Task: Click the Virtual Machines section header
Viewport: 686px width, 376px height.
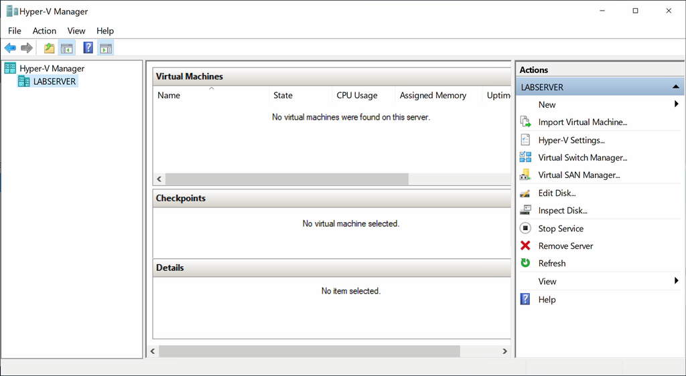Action: pyautogui.click(x=332, y=76)
